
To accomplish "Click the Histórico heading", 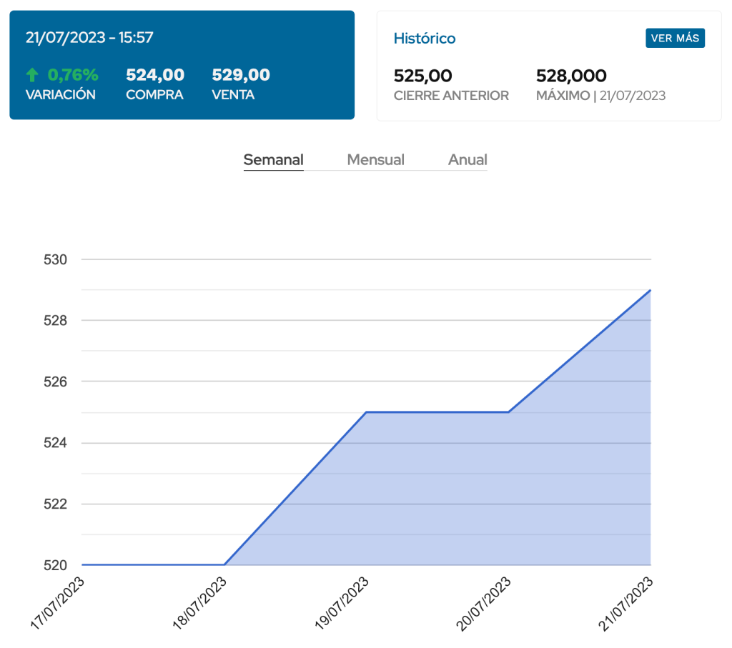I will pyautogui.click(x=425, y=39).
